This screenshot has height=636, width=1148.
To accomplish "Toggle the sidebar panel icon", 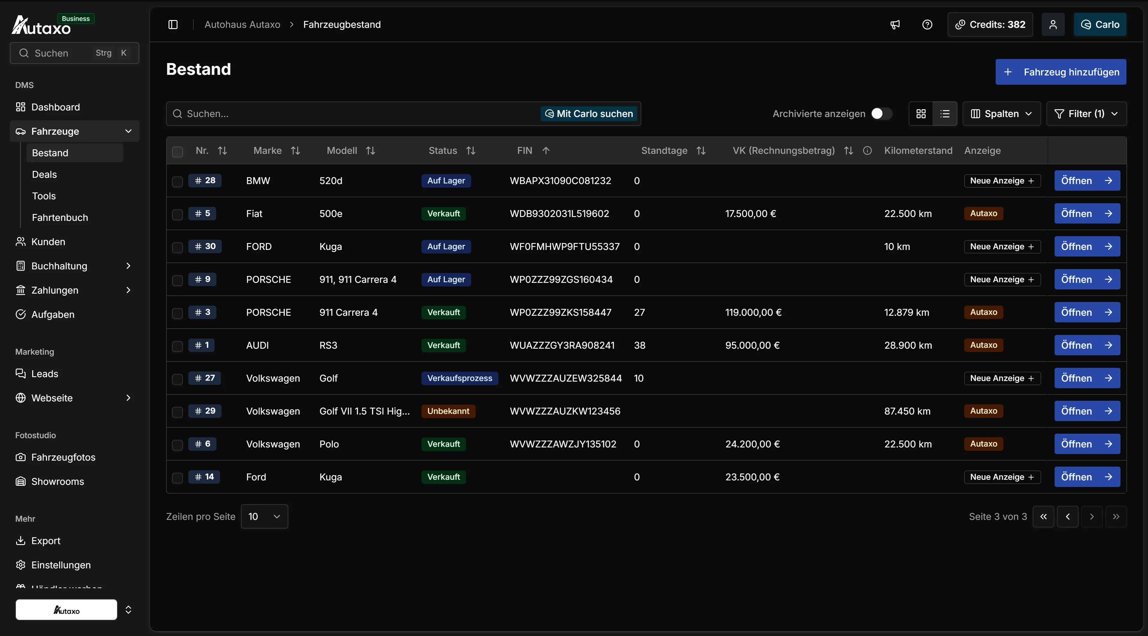I will click(x=173, y=25).
